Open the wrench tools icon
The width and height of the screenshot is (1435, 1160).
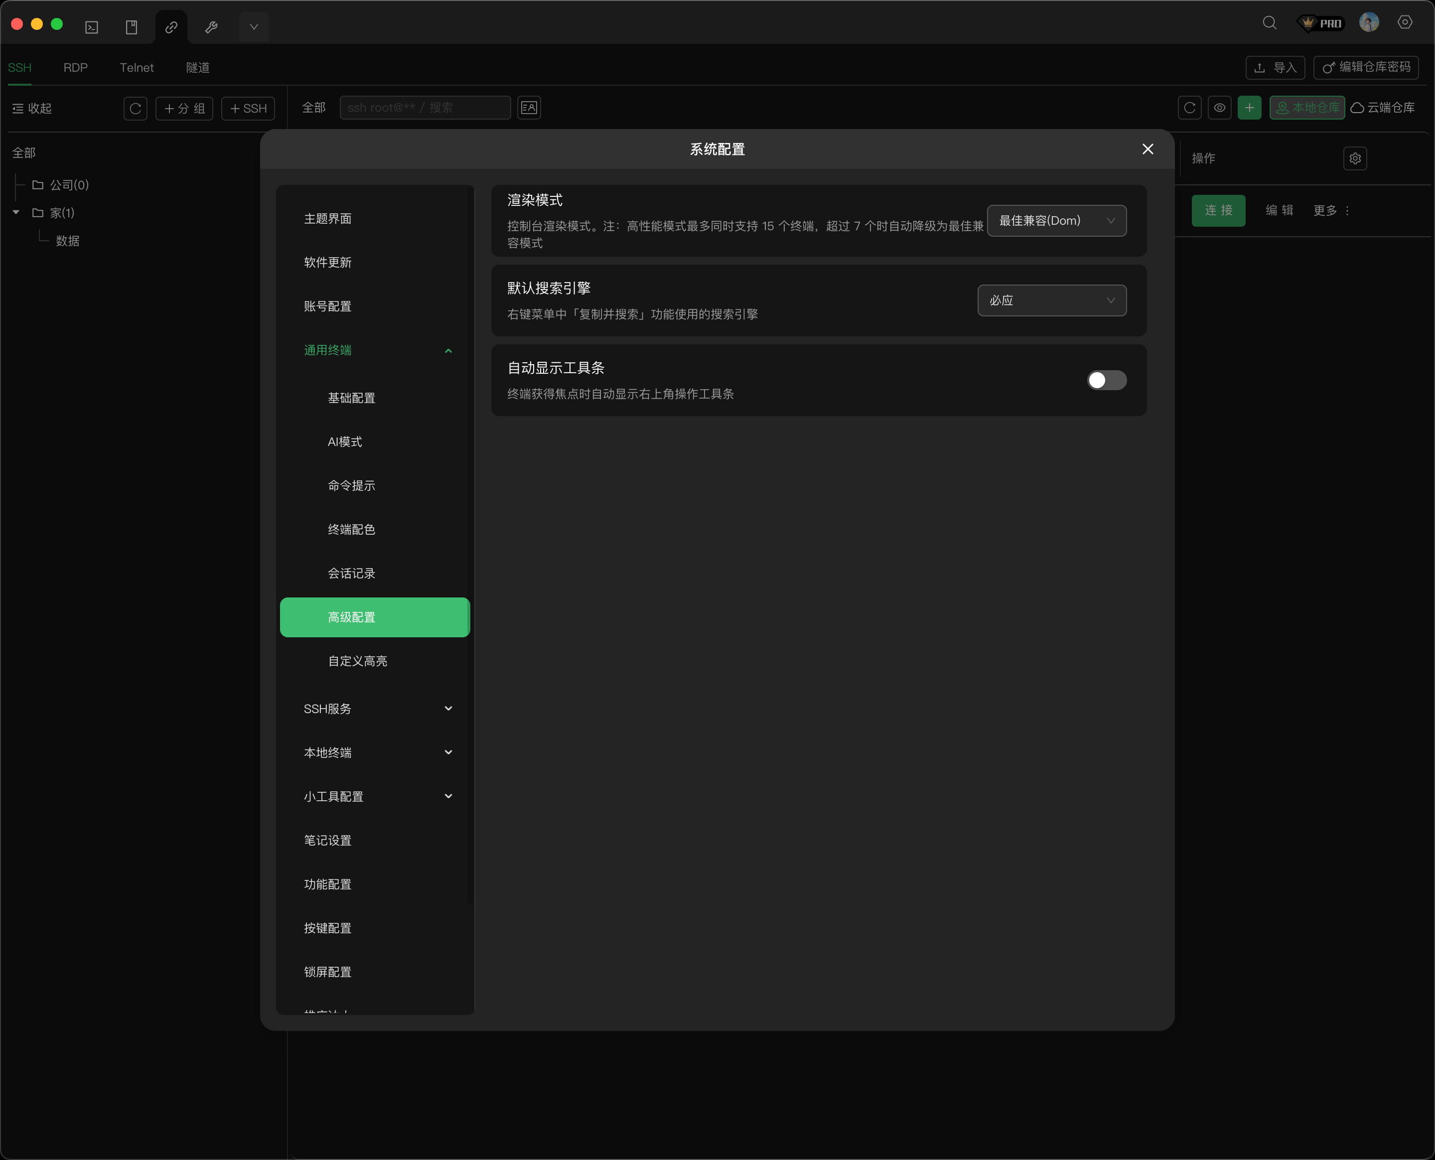[211, 27]
